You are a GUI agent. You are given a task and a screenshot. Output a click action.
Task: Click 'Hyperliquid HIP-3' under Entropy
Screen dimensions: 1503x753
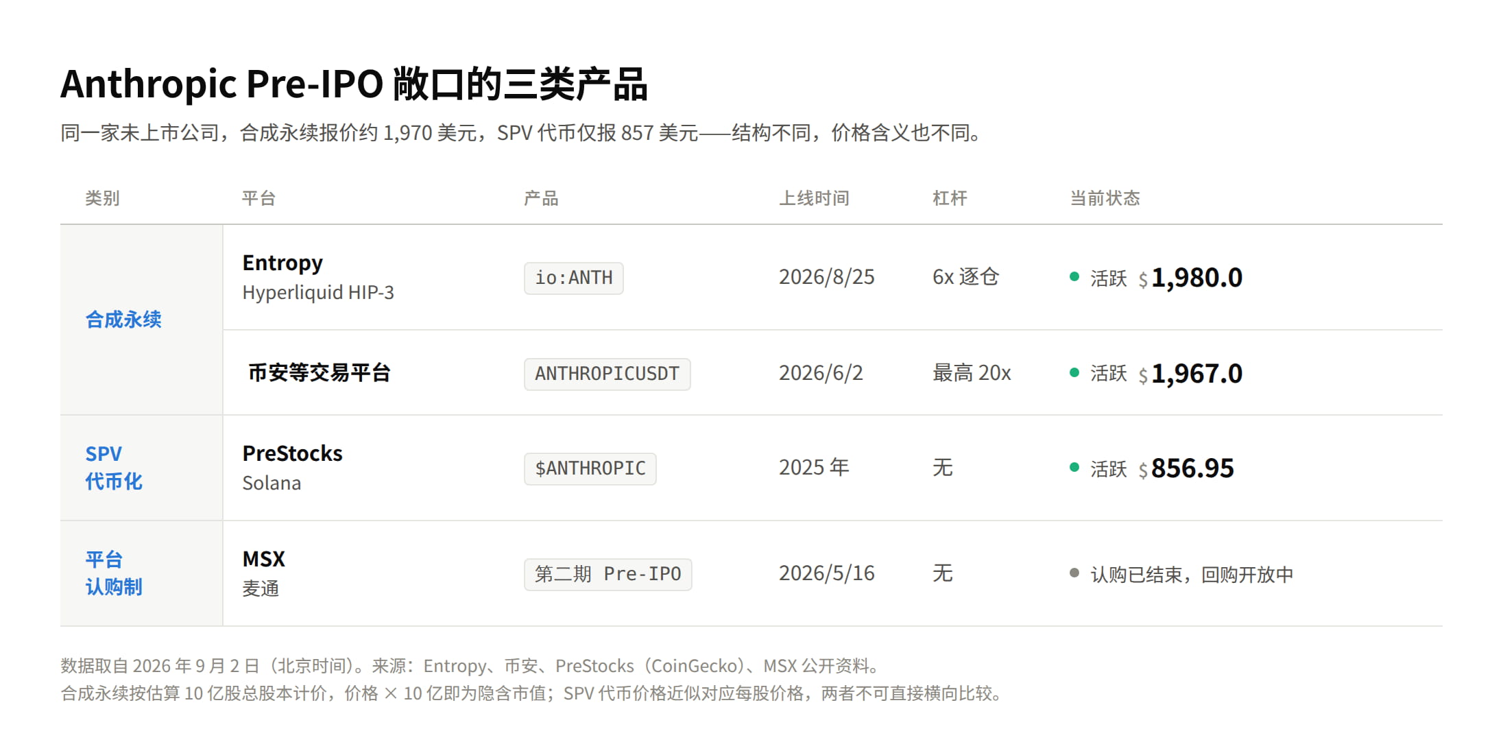318,292
